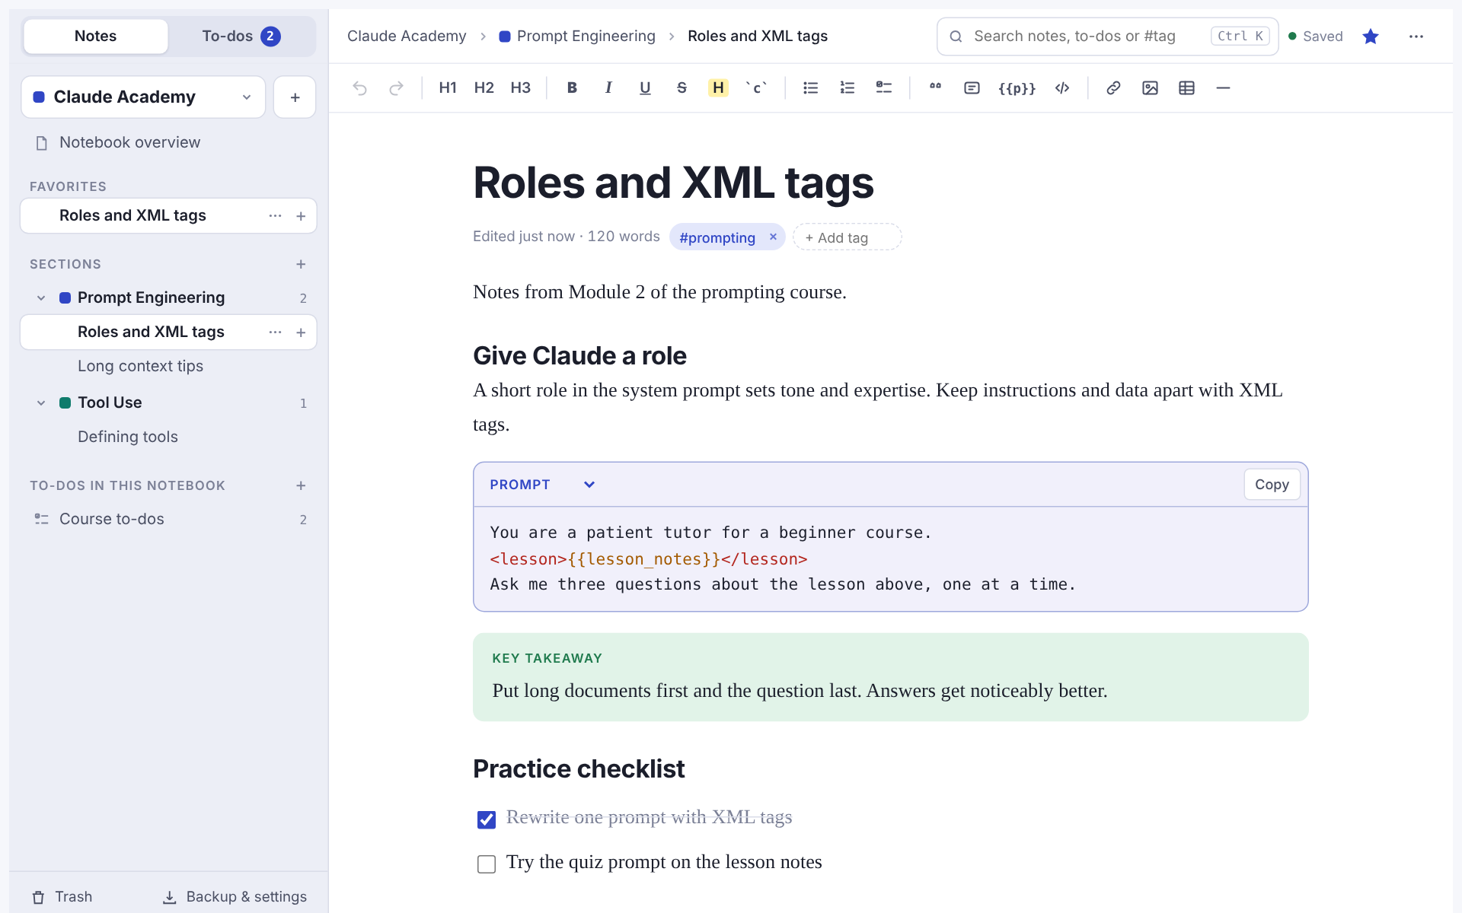Viewport: 1462px width, 913px height.
Task: Insert a prompt variable block
Action: (x=1017, y=88)
